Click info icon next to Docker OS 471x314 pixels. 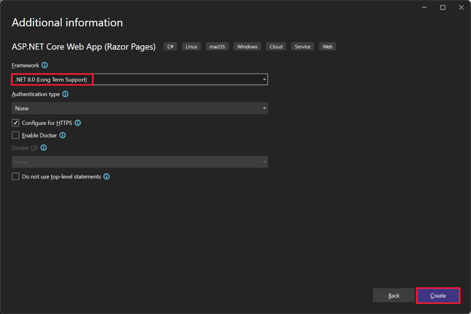[43, 148]
